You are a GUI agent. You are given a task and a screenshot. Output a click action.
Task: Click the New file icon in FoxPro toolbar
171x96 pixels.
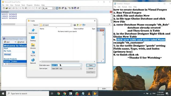(4, 8)
